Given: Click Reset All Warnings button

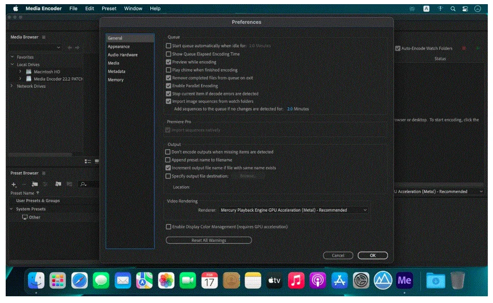Looking at the screenshot, I should pyautogui.click(x=209, y=240).
